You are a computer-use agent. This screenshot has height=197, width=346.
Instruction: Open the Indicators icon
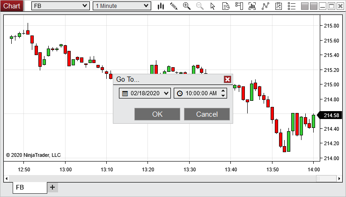[265, 6]
